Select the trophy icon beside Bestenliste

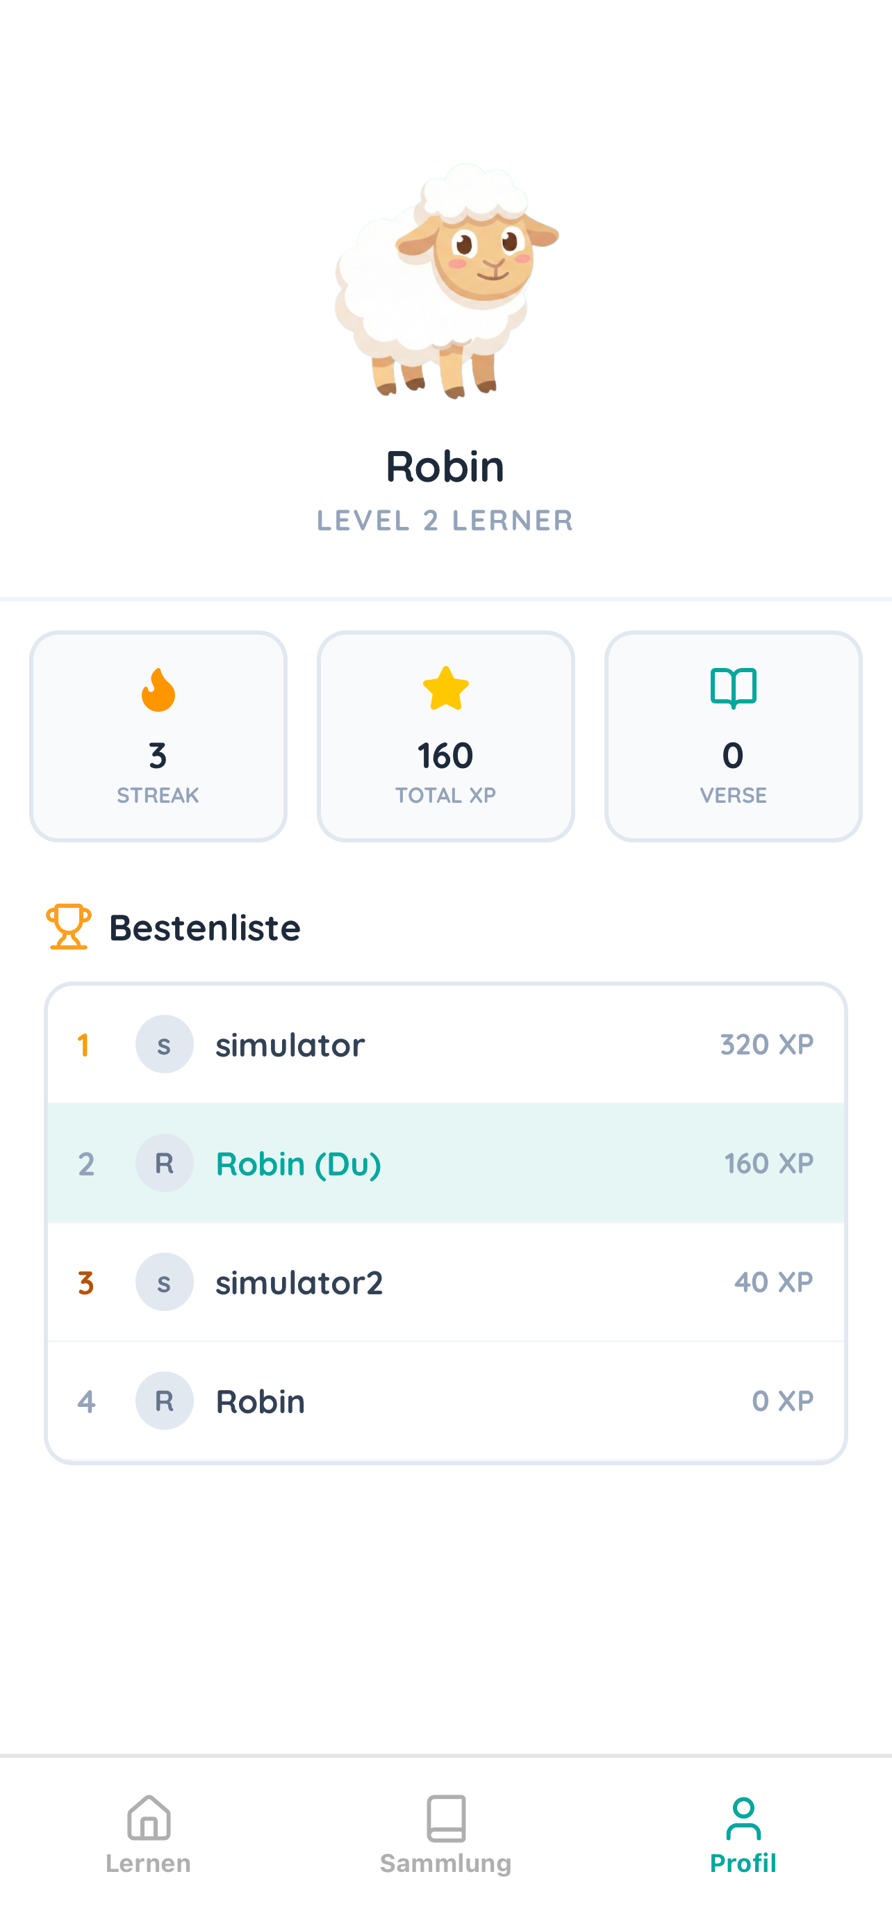pyautogui.click(x=68, y=929)
